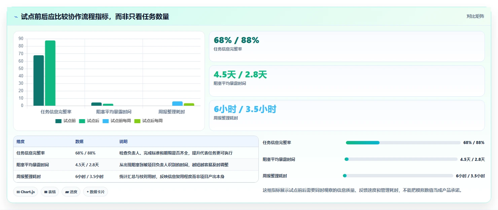Select the 数据卡片 chip
Image resolution: width=498 pixels, height=210 pixels.
click(x=96, y=192)
